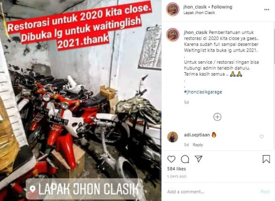
Task: Open adi.septiaan username link
Action: click(x=197, y=135)
